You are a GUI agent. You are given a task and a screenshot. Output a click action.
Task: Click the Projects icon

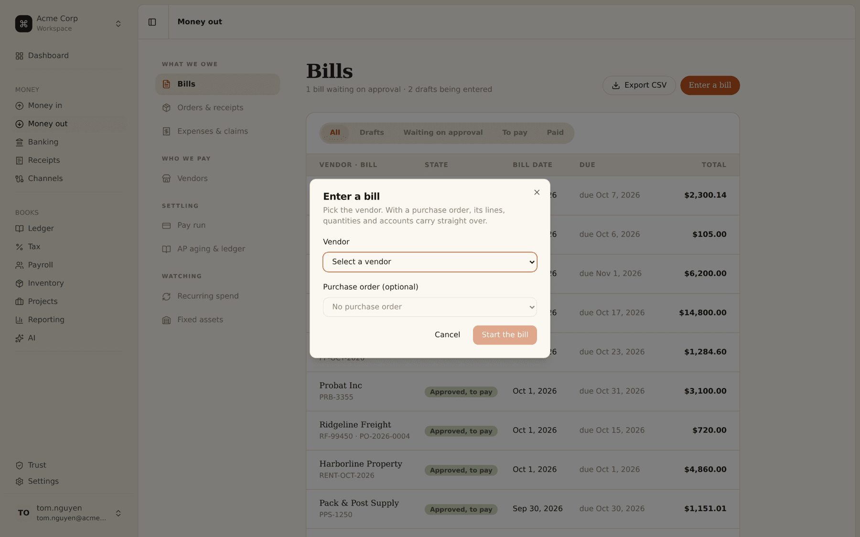coord(19,302)
